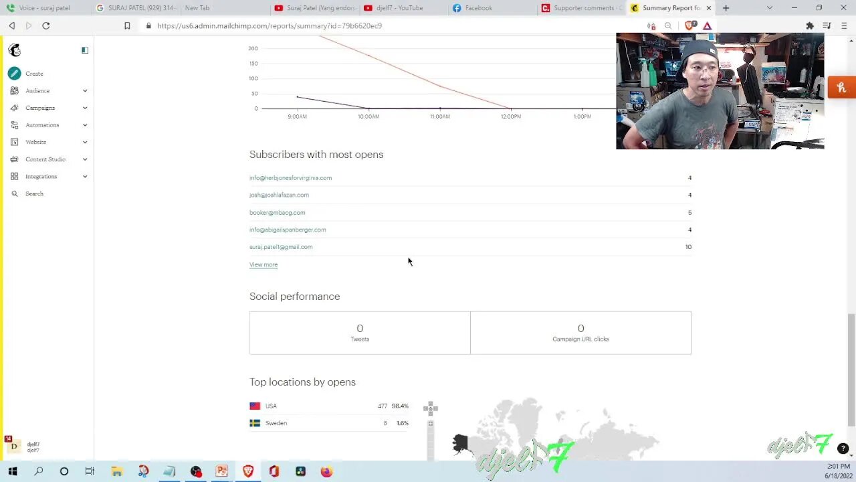Select the USA location row

(x=329, y=406)
